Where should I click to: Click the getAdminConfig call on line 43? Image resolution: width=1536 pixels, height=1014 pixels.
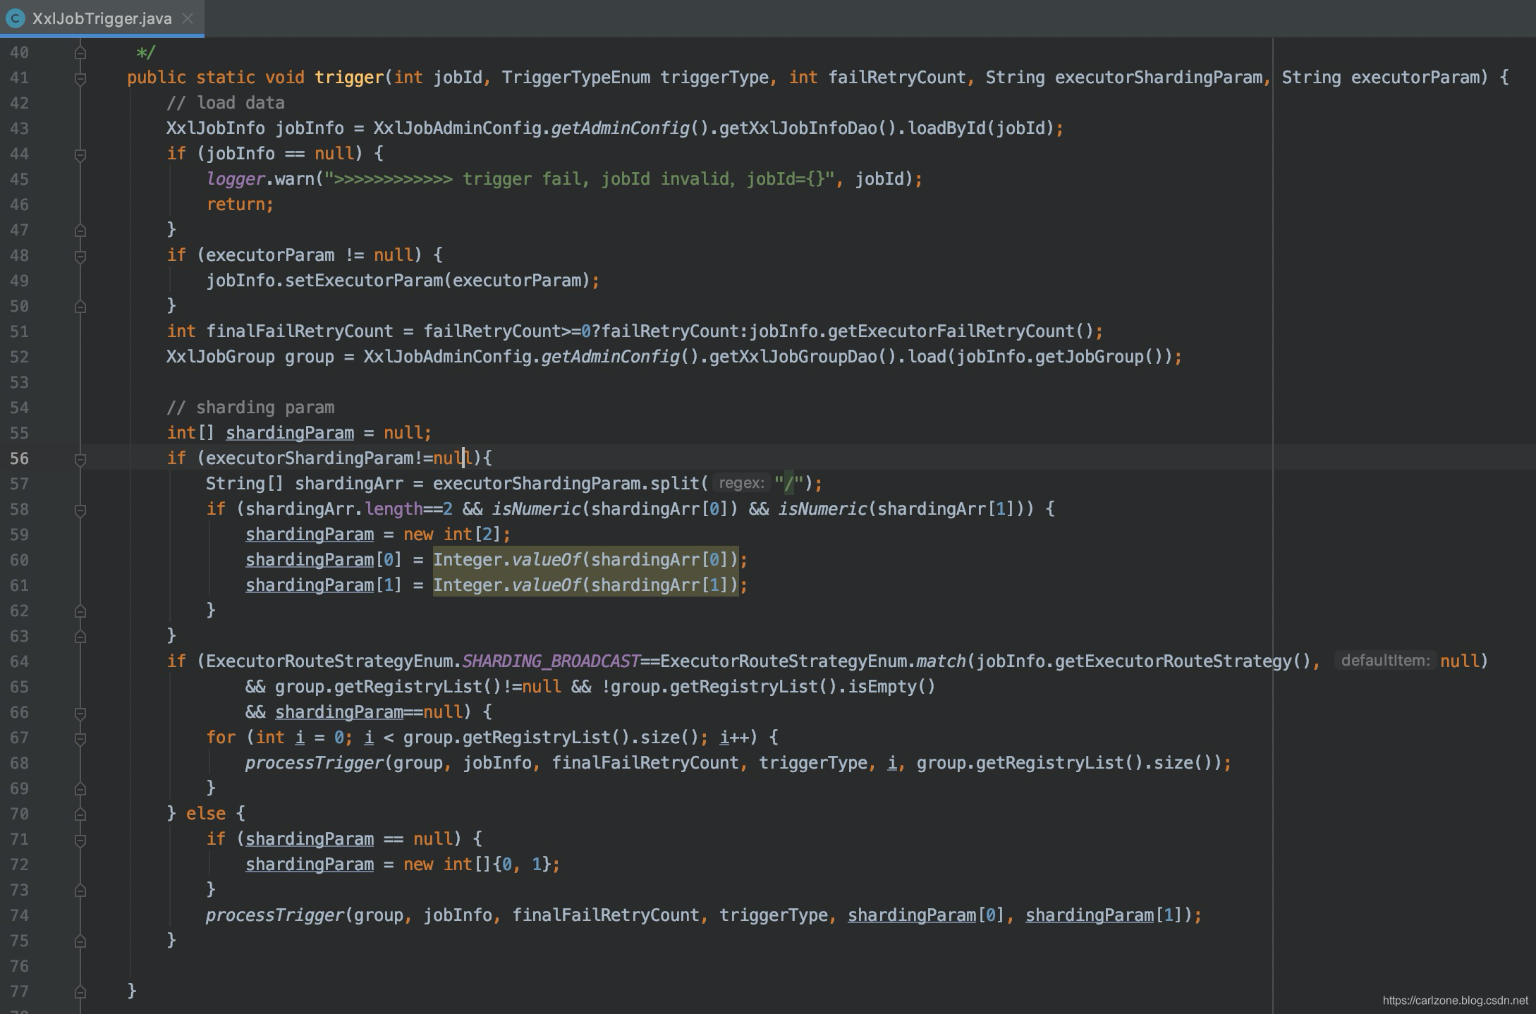(620, 128)
